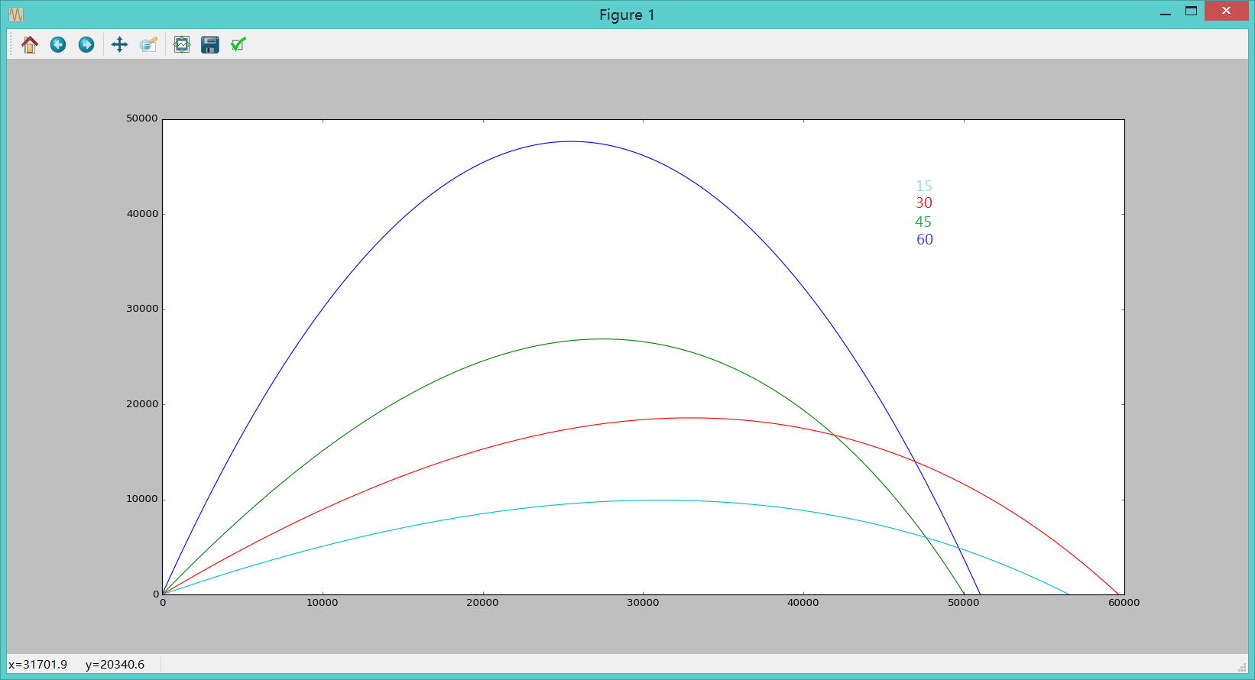This screenshot has width=1255, height=680.
Task: Click the y-axis tick label 40000
Action: 142,214
